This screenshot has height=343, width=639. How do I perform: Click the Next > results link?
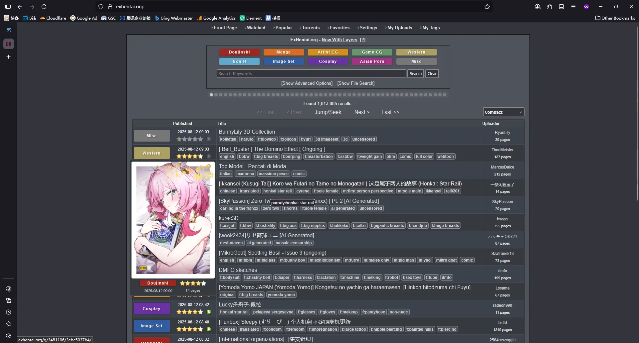362,112
